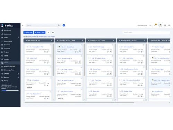
Task: Open the New column dropdown arrow
Action: tap(51, 41)
